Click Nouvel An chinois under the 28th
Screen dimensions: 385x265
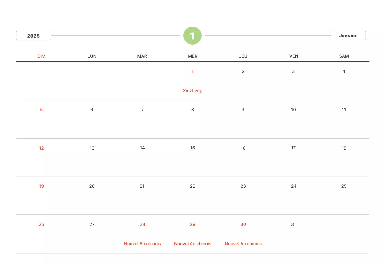tap(142, 244)
